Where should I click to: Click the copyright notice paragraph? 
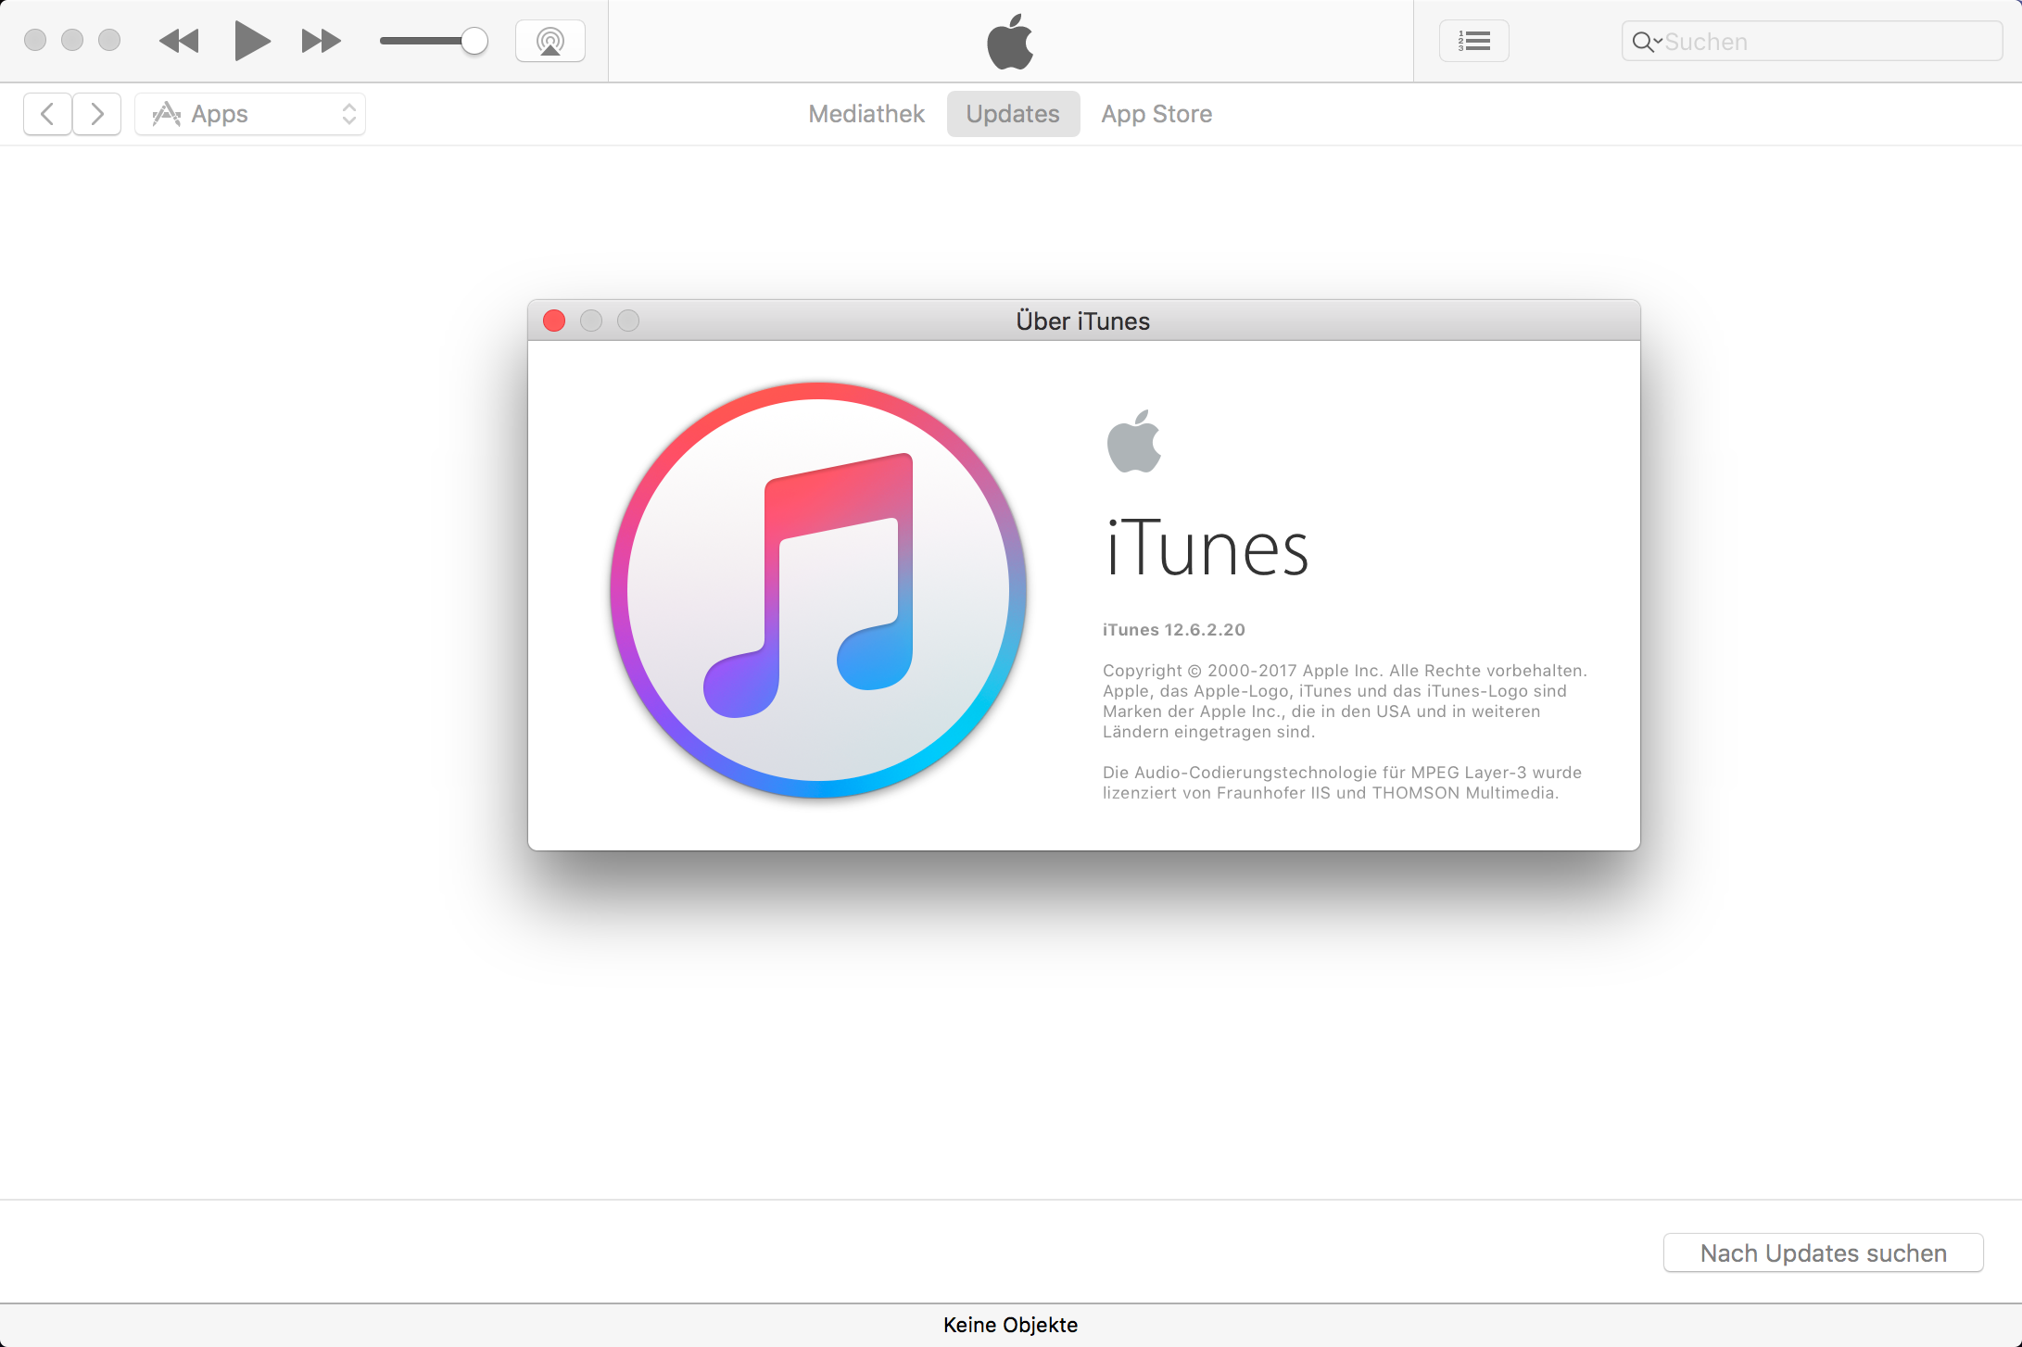[1345, 701]
